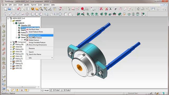Expand the Mating (58) node
This screenshot has height=95, width=169.
[x=11, y=45]
